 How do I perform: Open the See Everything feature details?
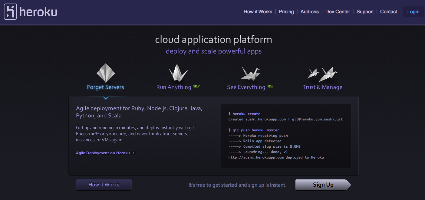[x=246, y=87]
